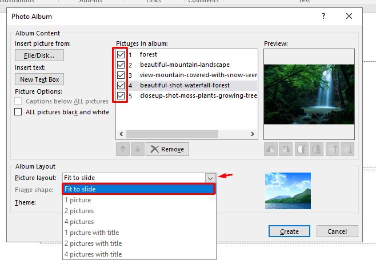Screen dimensions: 376x276
Task: Click the Cancel button
Action: click(x=337, y=231)
